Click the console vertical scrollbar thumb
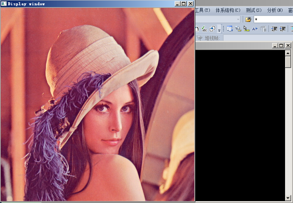293x203 pixels. coord(288,62)
